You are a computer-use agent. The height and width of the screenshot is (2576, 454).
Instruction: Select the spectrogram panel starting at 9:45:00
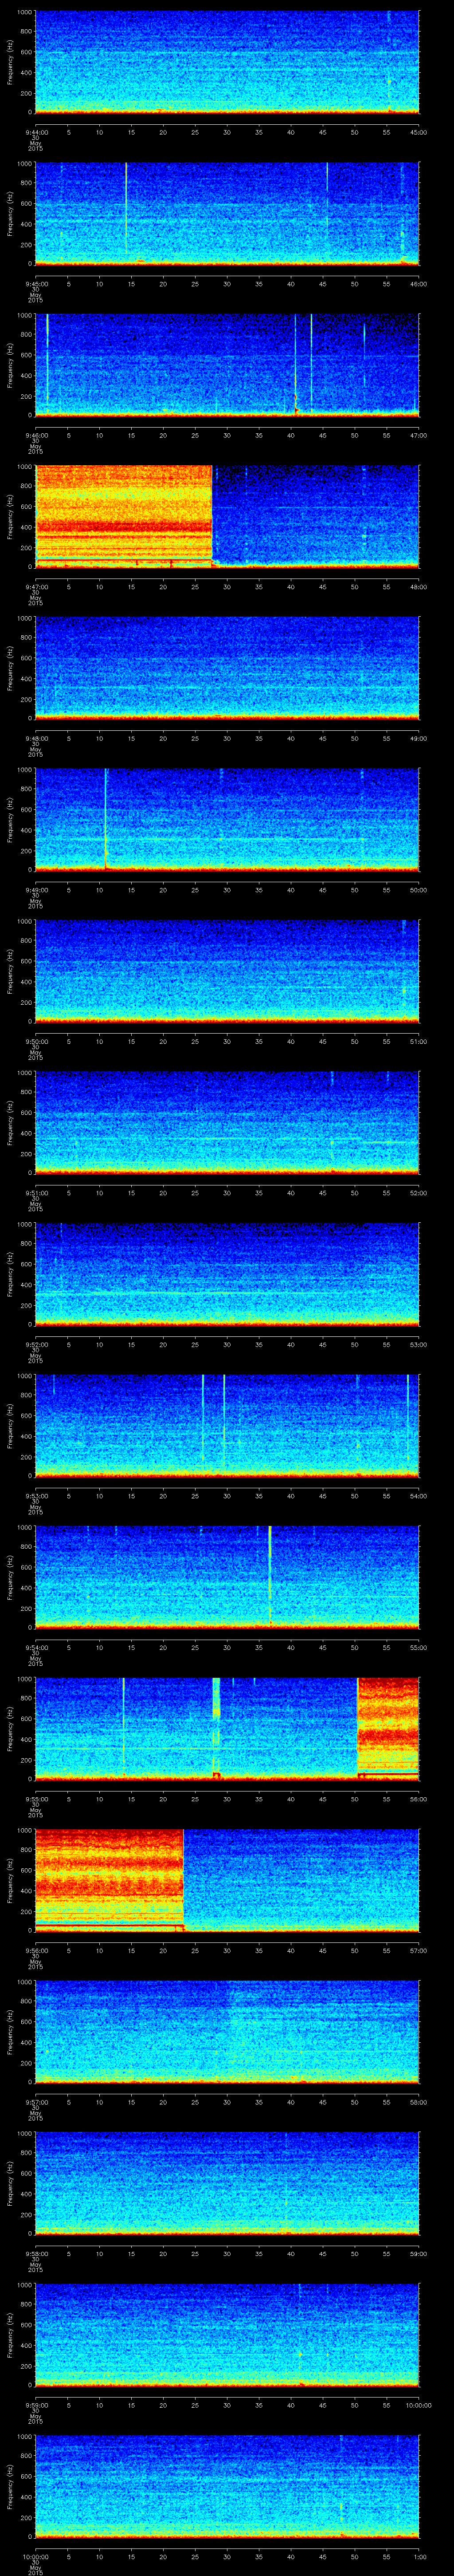click(227, 214)
